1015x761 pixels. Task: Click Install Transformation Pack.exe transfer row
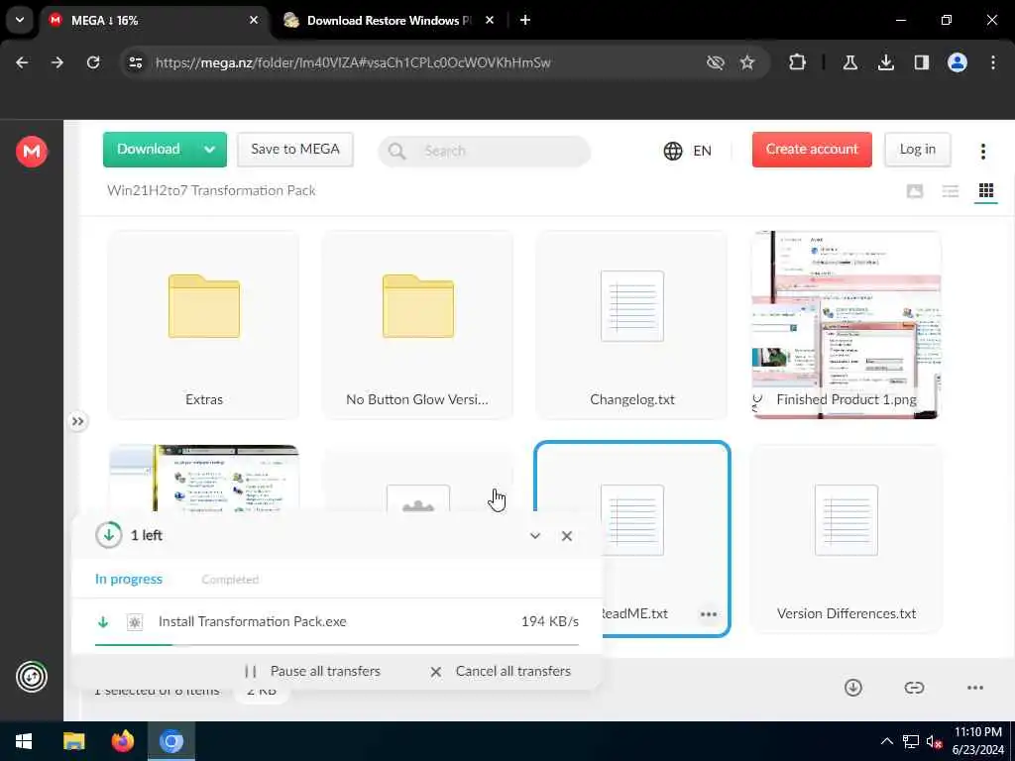click(x=337, y=622)
